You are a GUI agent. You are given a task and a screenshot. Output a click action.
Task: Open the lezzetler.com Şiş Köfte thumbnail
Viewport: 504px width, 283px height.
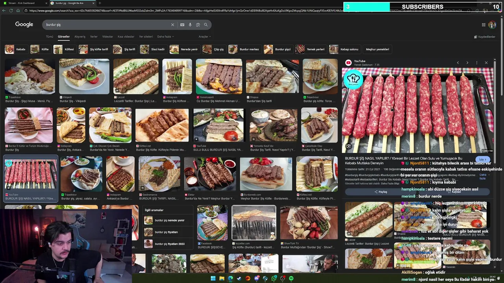tap(254, 222)
